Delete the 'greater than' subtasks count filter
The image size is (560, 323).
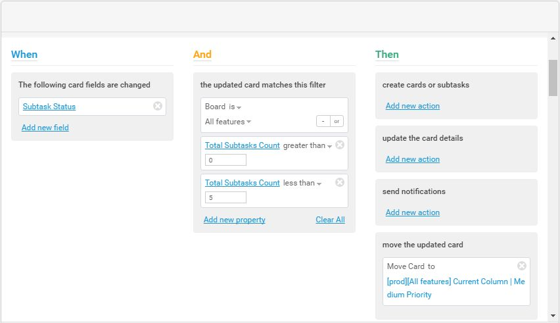(340, 145)
